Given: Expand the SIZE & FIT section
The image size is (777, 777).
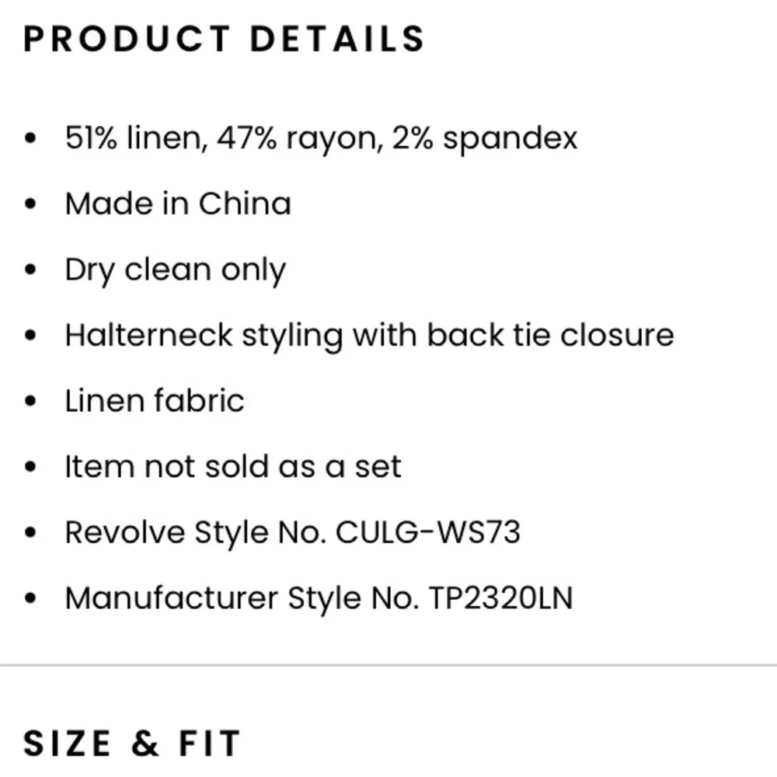Looking at the screenshot, I should pyautogui.click(x=132, y=744).
